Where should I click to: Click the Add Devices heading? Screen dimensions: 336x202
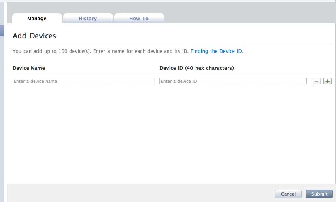(34, 36)
